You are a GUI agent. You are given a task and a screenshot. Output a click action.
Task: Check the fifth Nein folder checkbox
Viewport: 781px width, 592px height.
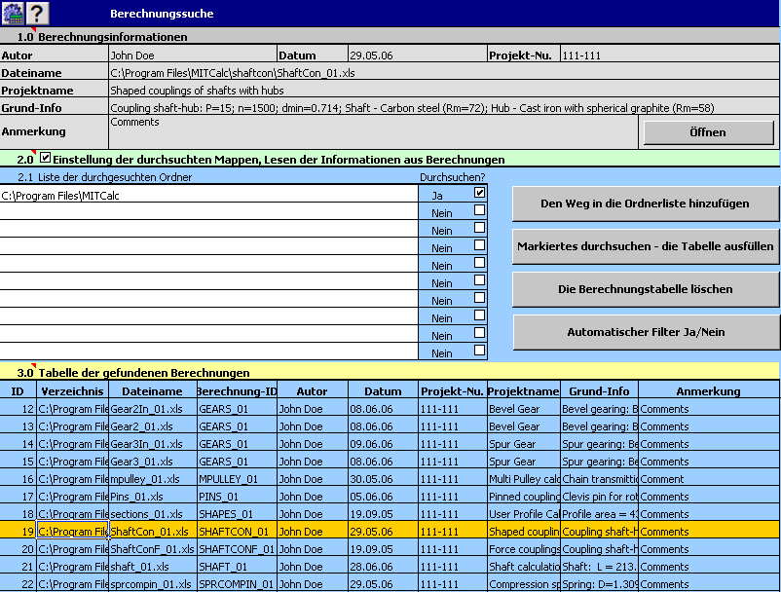click(479, 280)
